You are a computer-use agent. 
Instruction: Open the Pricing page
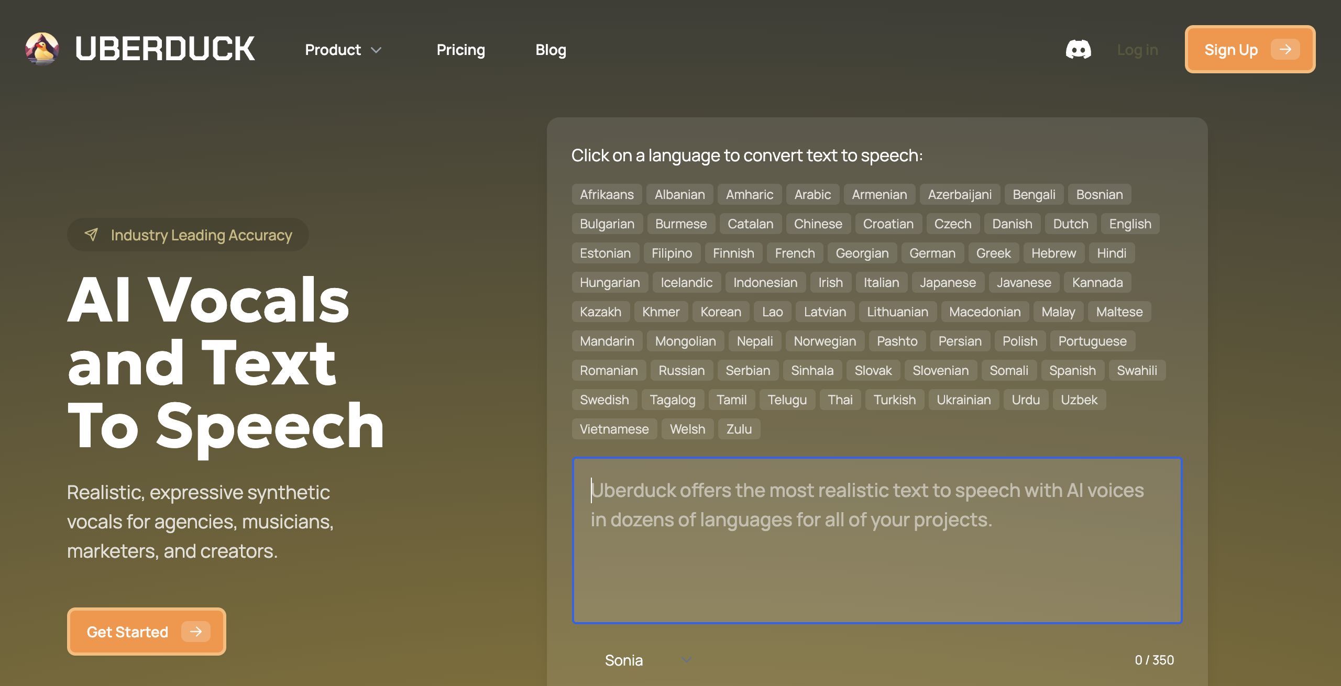(x=461, y=50)
